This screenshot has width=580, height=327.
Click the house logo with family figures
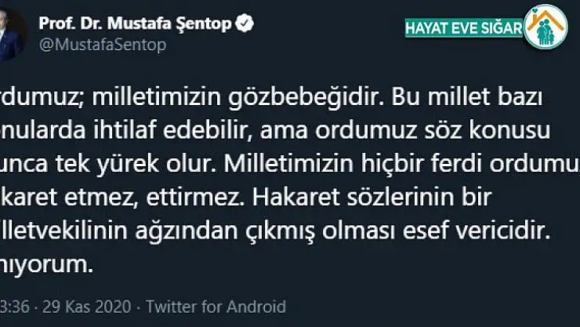tap(546, 30)
